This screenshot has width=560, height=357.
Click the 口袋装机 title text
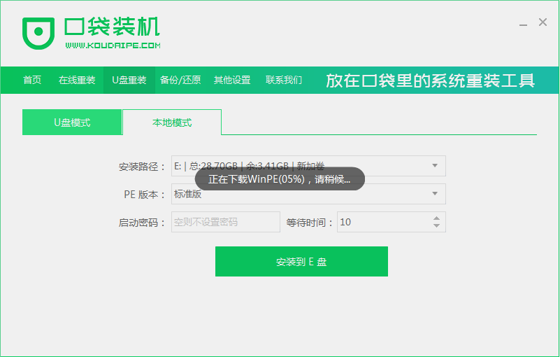(112, 27)
